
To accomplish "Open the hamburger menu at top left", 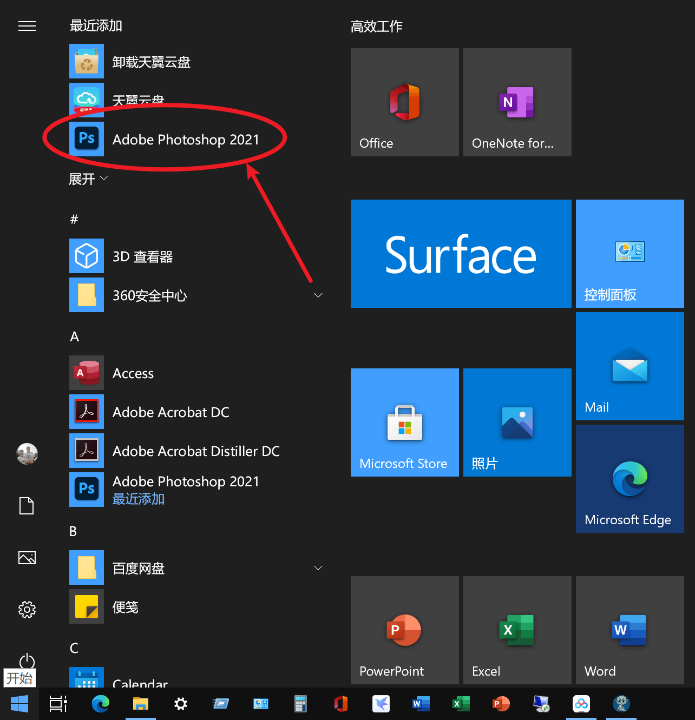I will [27, 26].
